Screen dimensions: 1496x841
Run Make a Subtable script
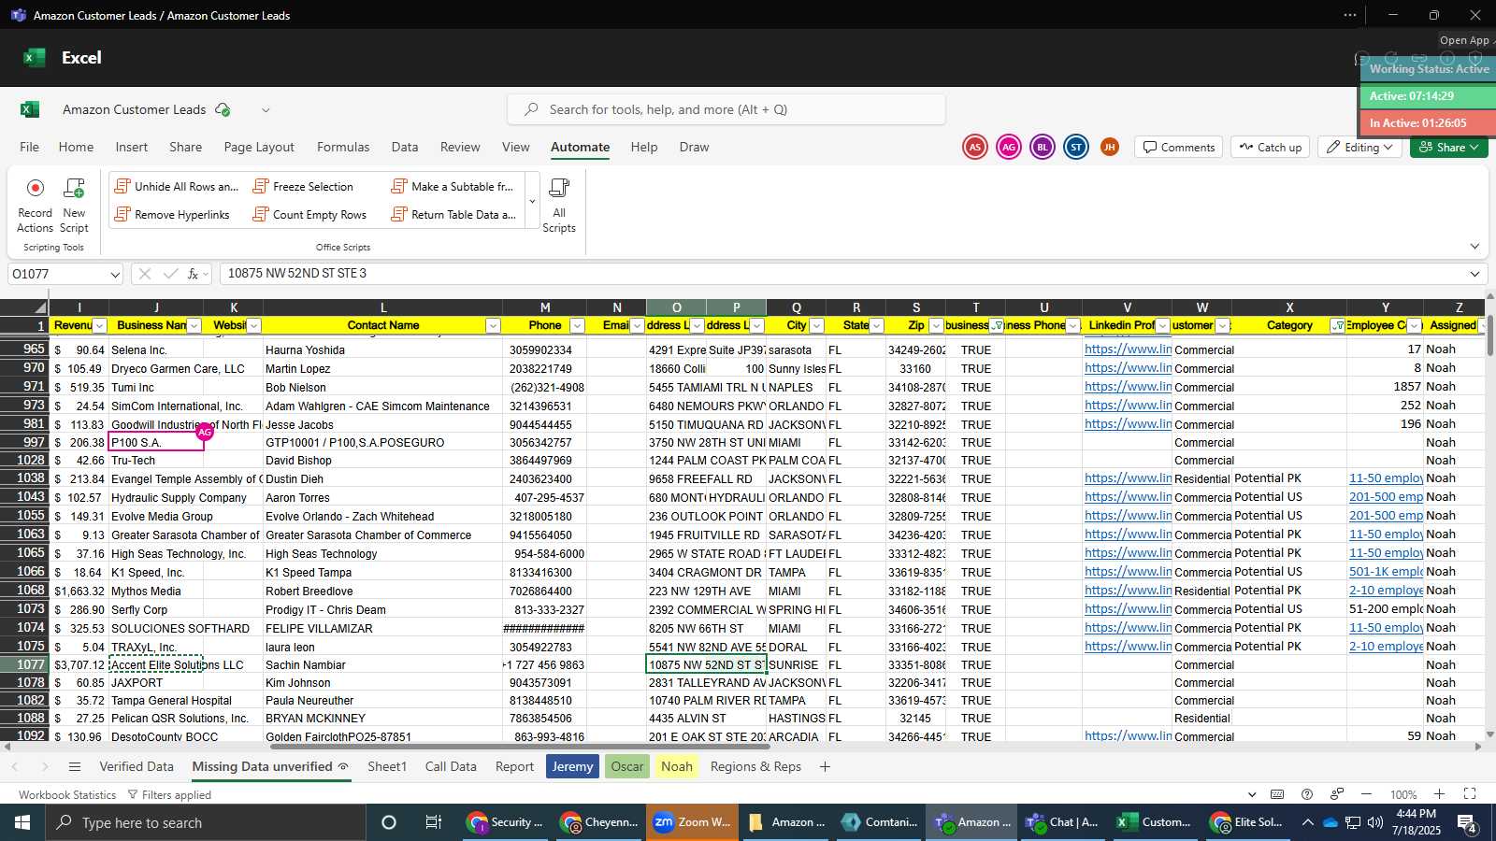[x=453, y=187]
